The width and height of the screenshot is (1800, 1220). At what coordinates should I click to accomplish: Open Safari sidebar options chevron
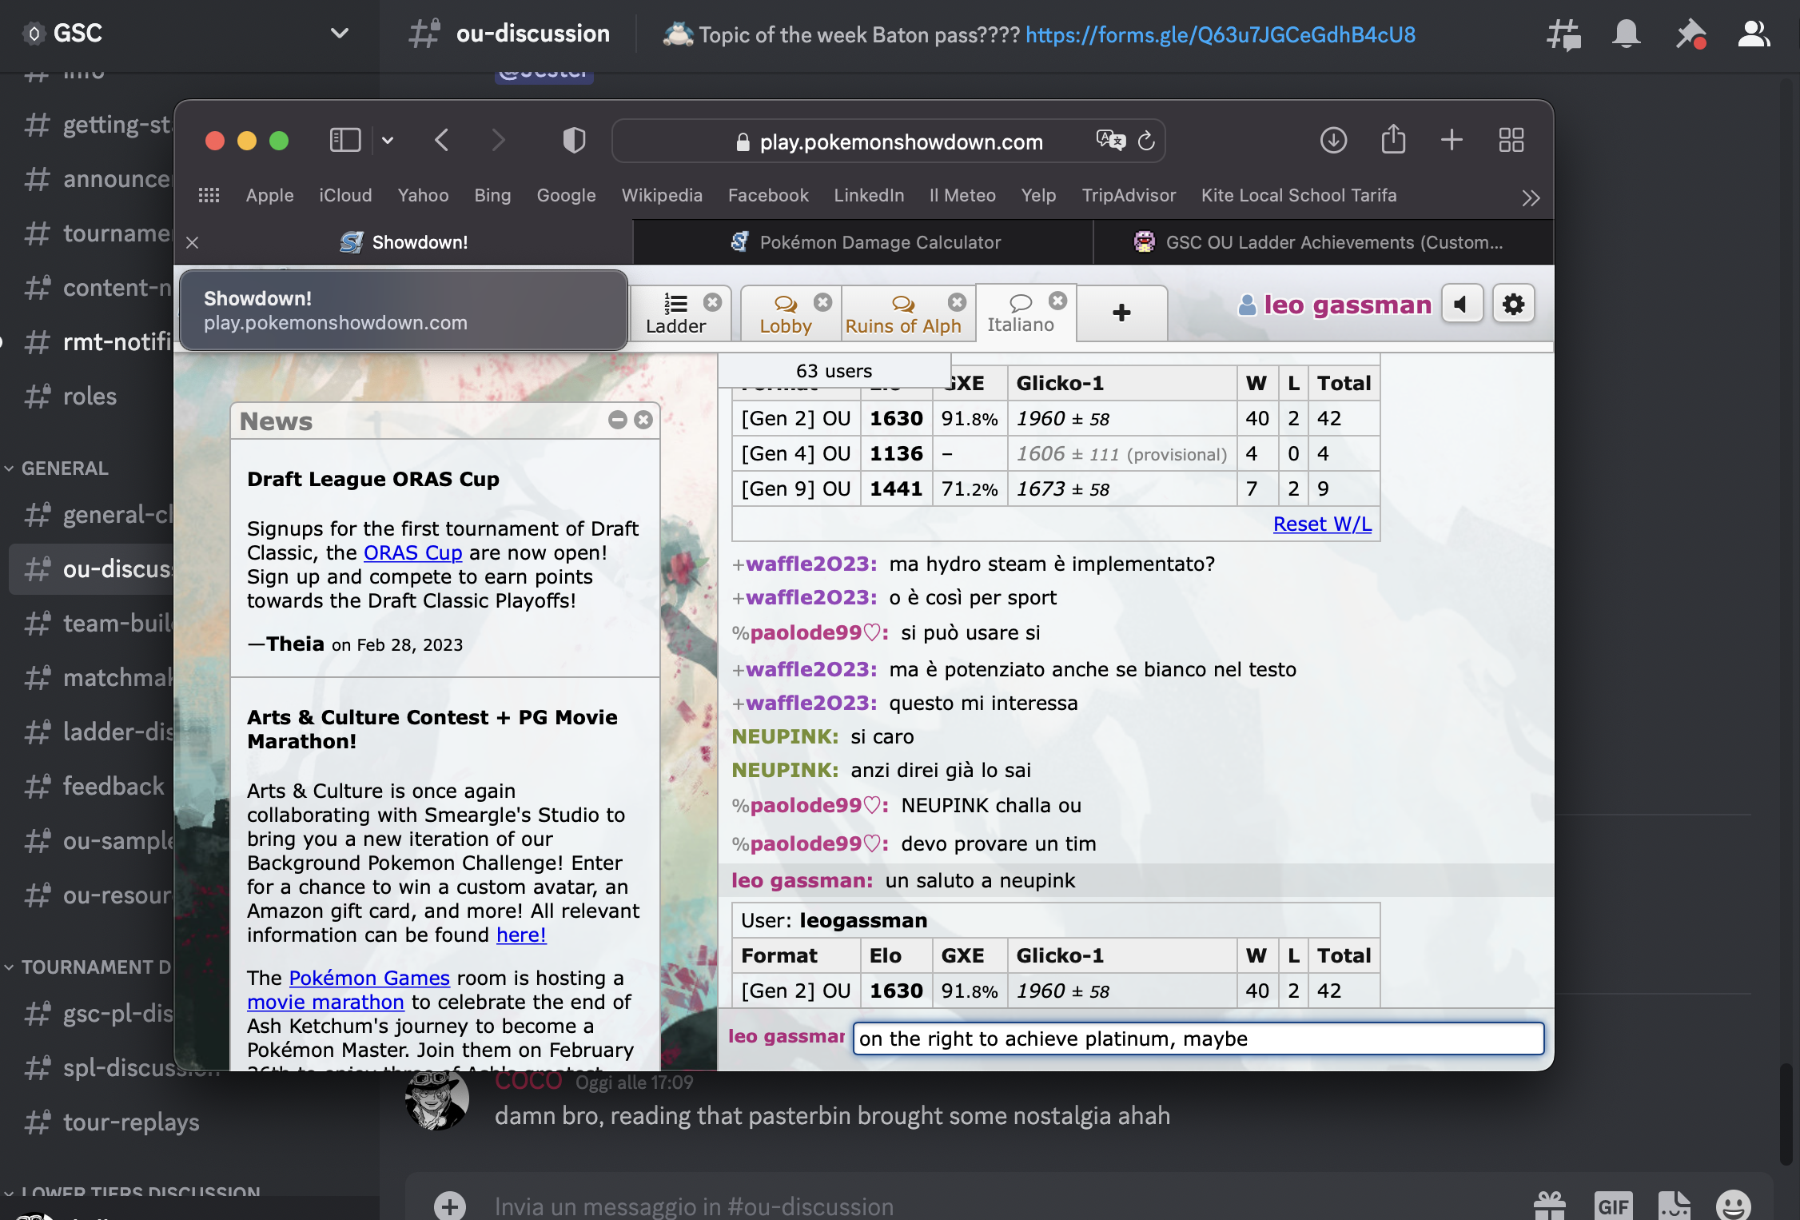point(388,141)
